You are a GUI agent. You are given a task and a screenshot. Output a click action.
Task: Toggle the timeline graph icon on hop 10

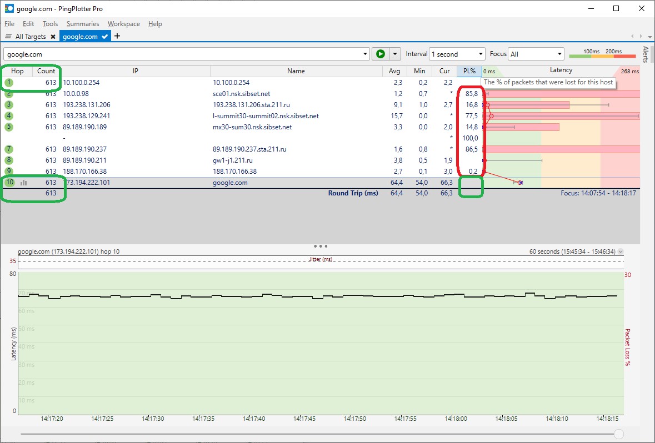[24, 183]
